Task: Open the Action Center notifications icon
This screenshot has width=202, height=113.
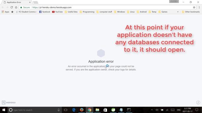Action: click(x=197, y=110)
